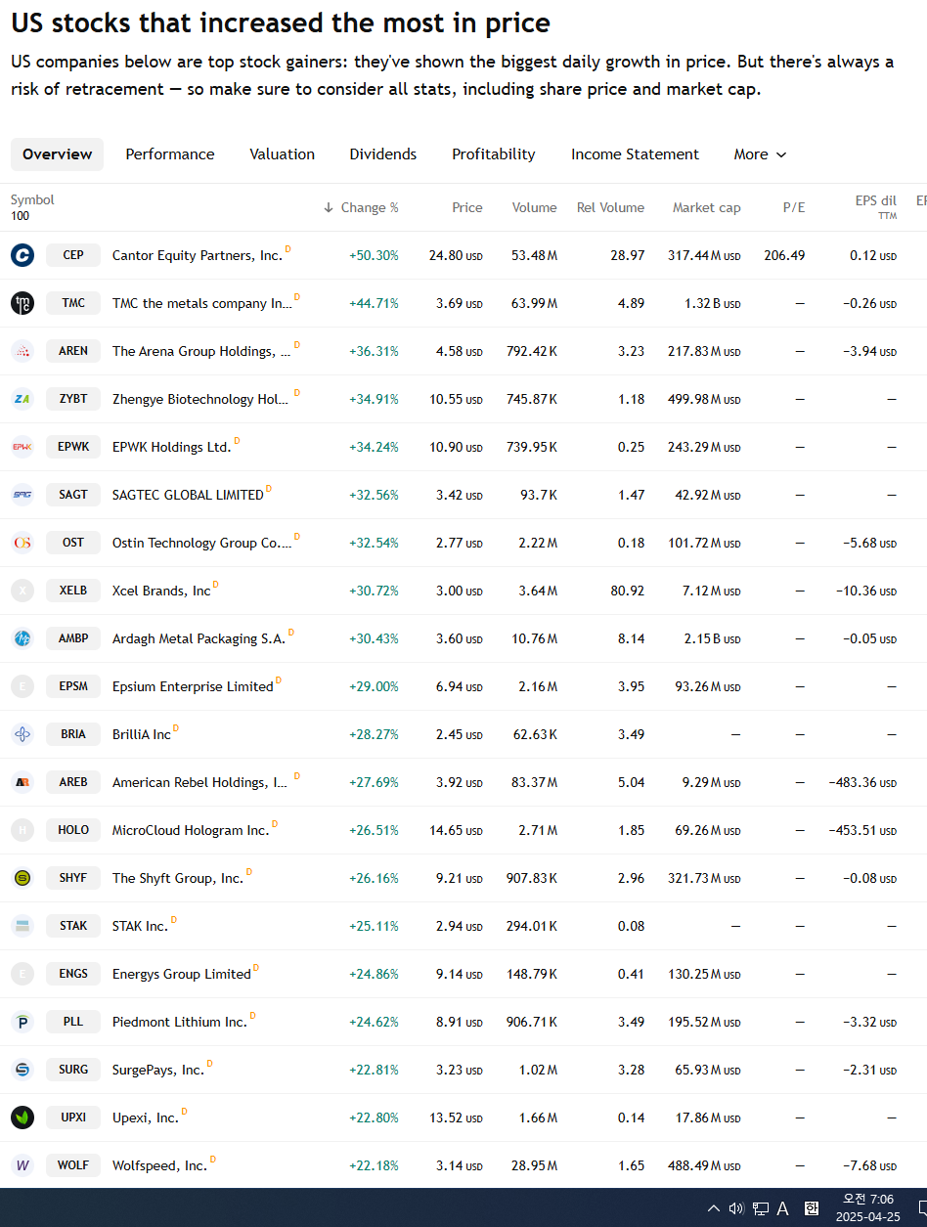The height and width of the screenshot is (1227, 927).
Task: Show hidden system tray icons chevron
Action: [x=714, y=1208]
